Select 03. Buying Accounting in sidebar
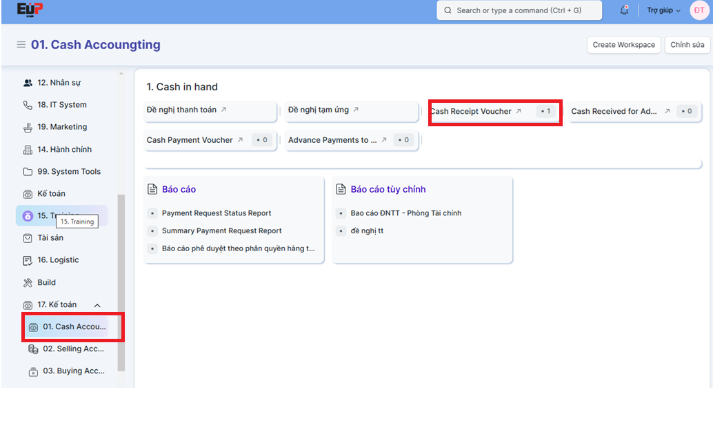 click(73, 371)
